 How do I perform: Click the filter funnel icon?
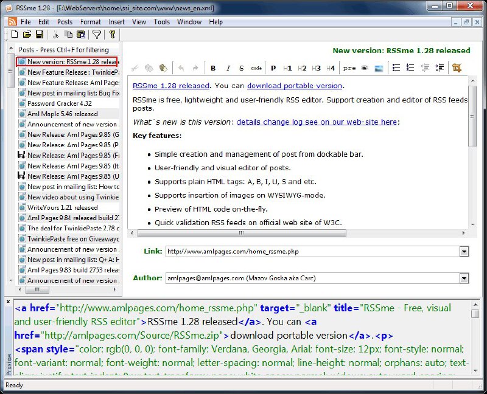point(96,35)
